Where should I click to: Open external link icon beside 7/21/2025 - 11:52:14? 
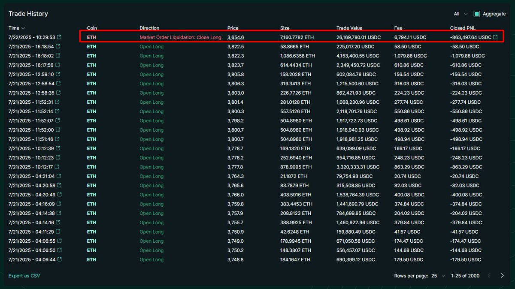57,111
